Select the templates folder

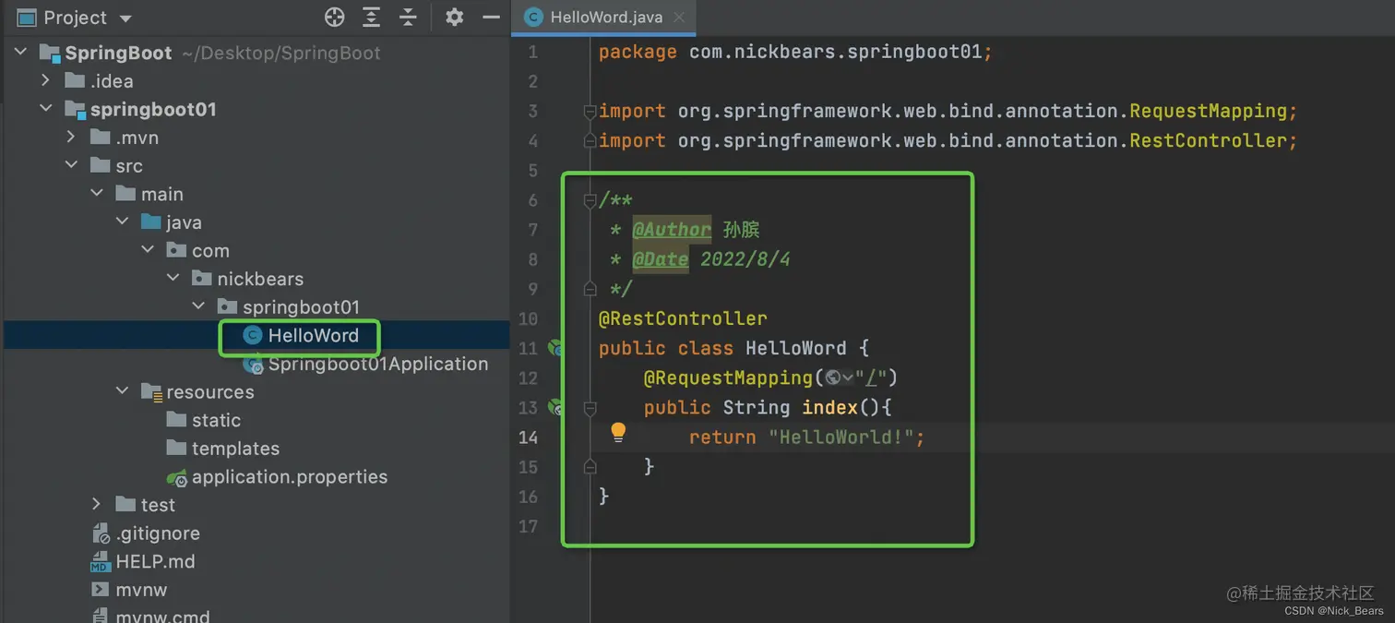click(x=235, y=449)
